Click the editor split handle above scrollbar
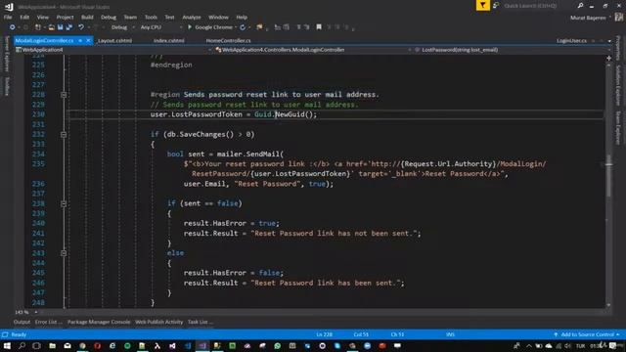The width and height of the screenshot is (626, 352). 608,59
